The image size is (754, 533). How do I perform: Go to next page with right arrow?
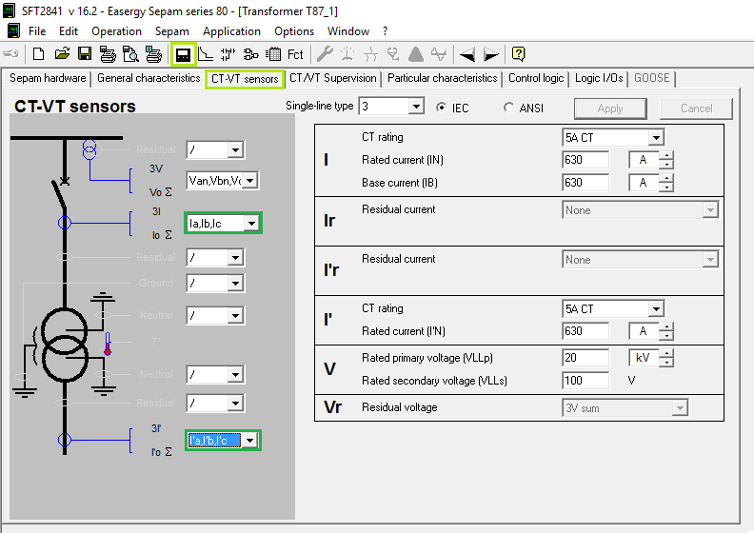(490, 54)
